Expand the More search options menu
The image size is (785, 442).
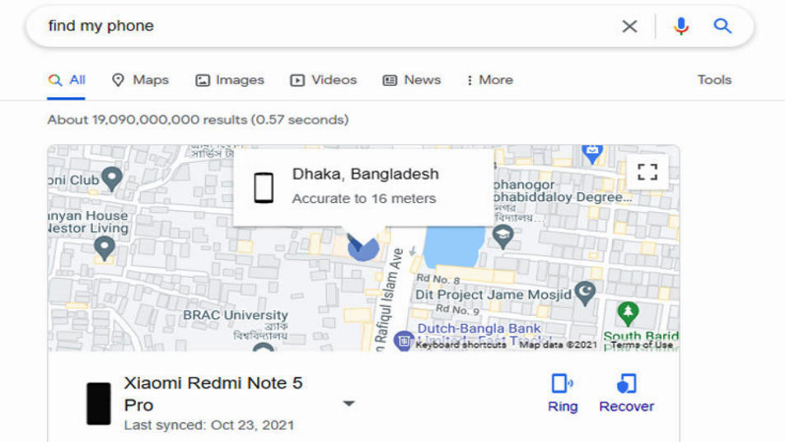click(489, 80)
